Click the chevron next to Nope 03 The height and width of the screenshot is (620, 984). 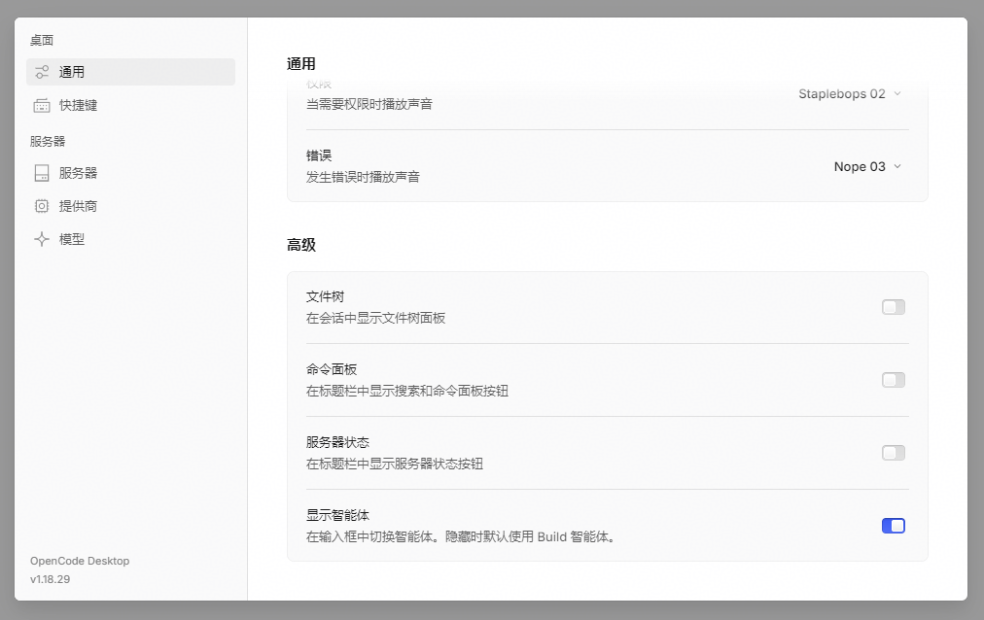[897, 167]
